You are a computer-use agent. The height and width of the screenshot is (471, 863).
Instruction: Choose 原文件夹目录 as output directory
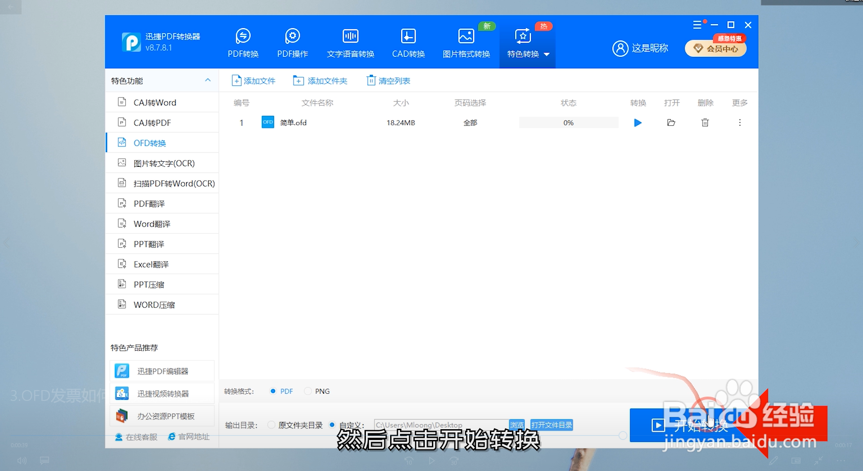point(271,425)
